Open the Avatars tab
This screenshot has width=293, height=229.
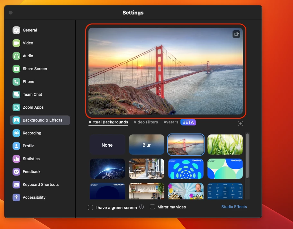point(171,122)
